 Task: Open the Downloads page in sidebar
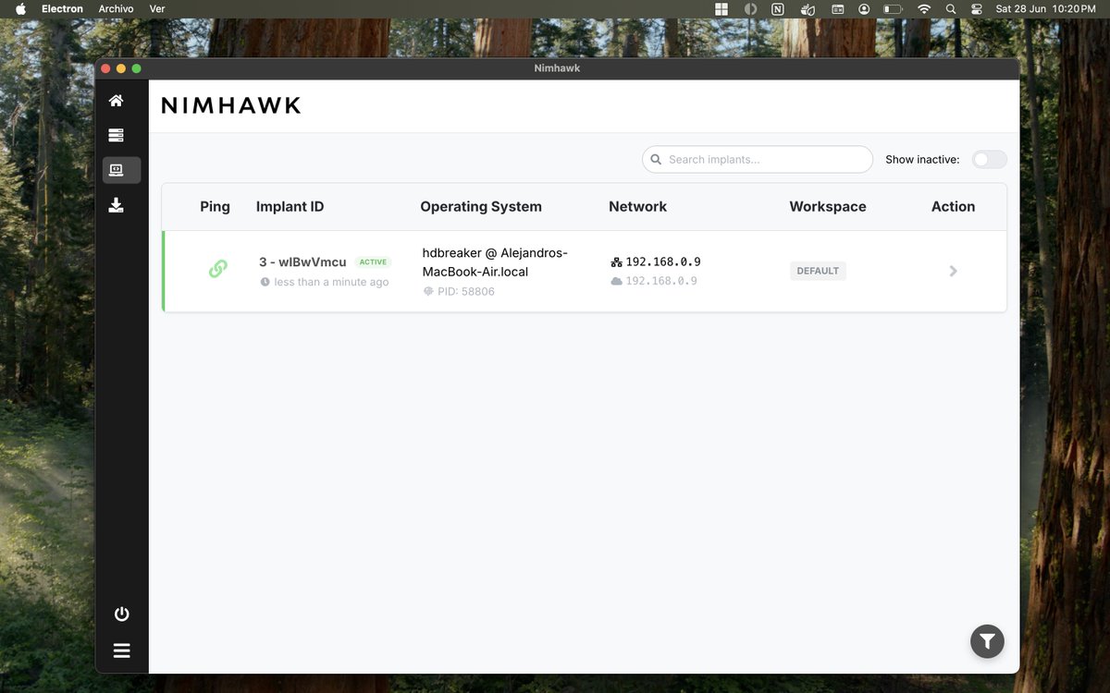click(x=116, y=205)
